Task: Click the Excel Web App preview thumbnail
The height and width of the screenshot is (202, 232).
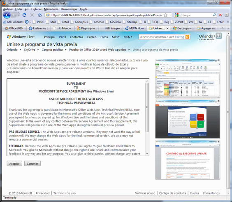Action: coord(188,79)
